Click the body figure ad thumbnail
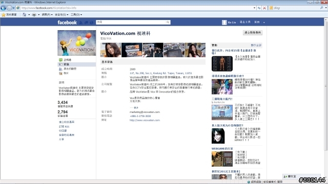 click(x=222, y=63)
